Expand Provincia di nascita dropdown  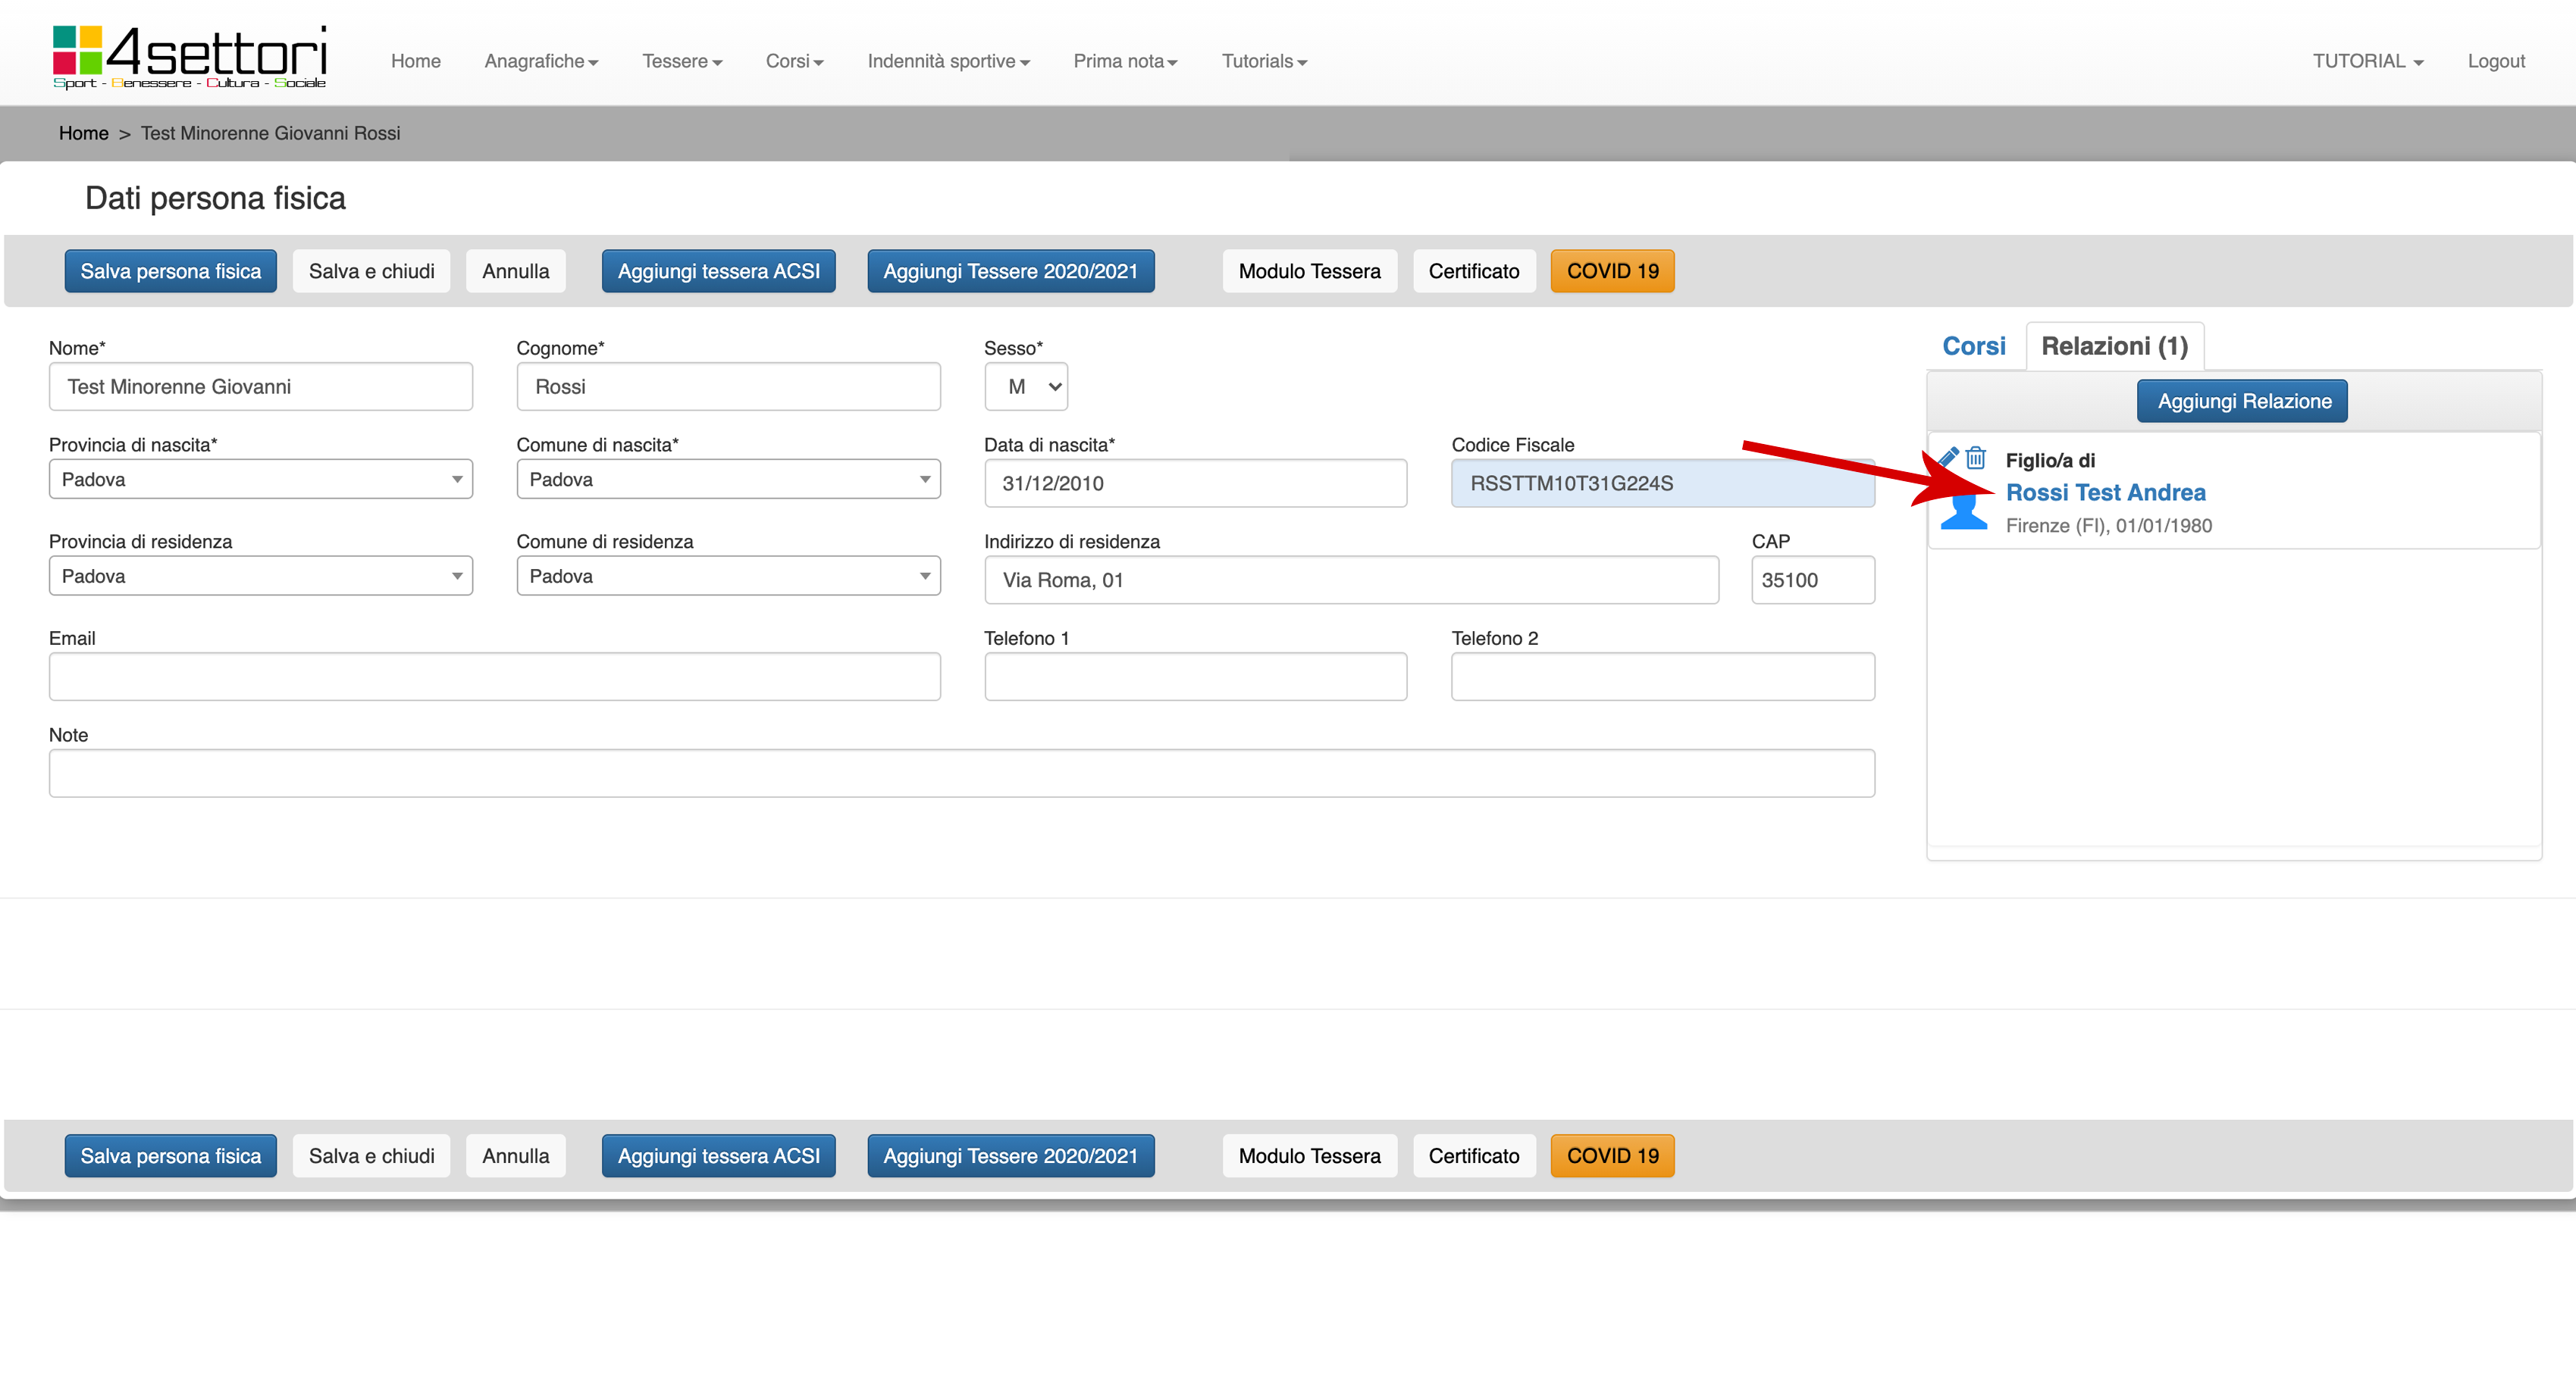point(260,480)
